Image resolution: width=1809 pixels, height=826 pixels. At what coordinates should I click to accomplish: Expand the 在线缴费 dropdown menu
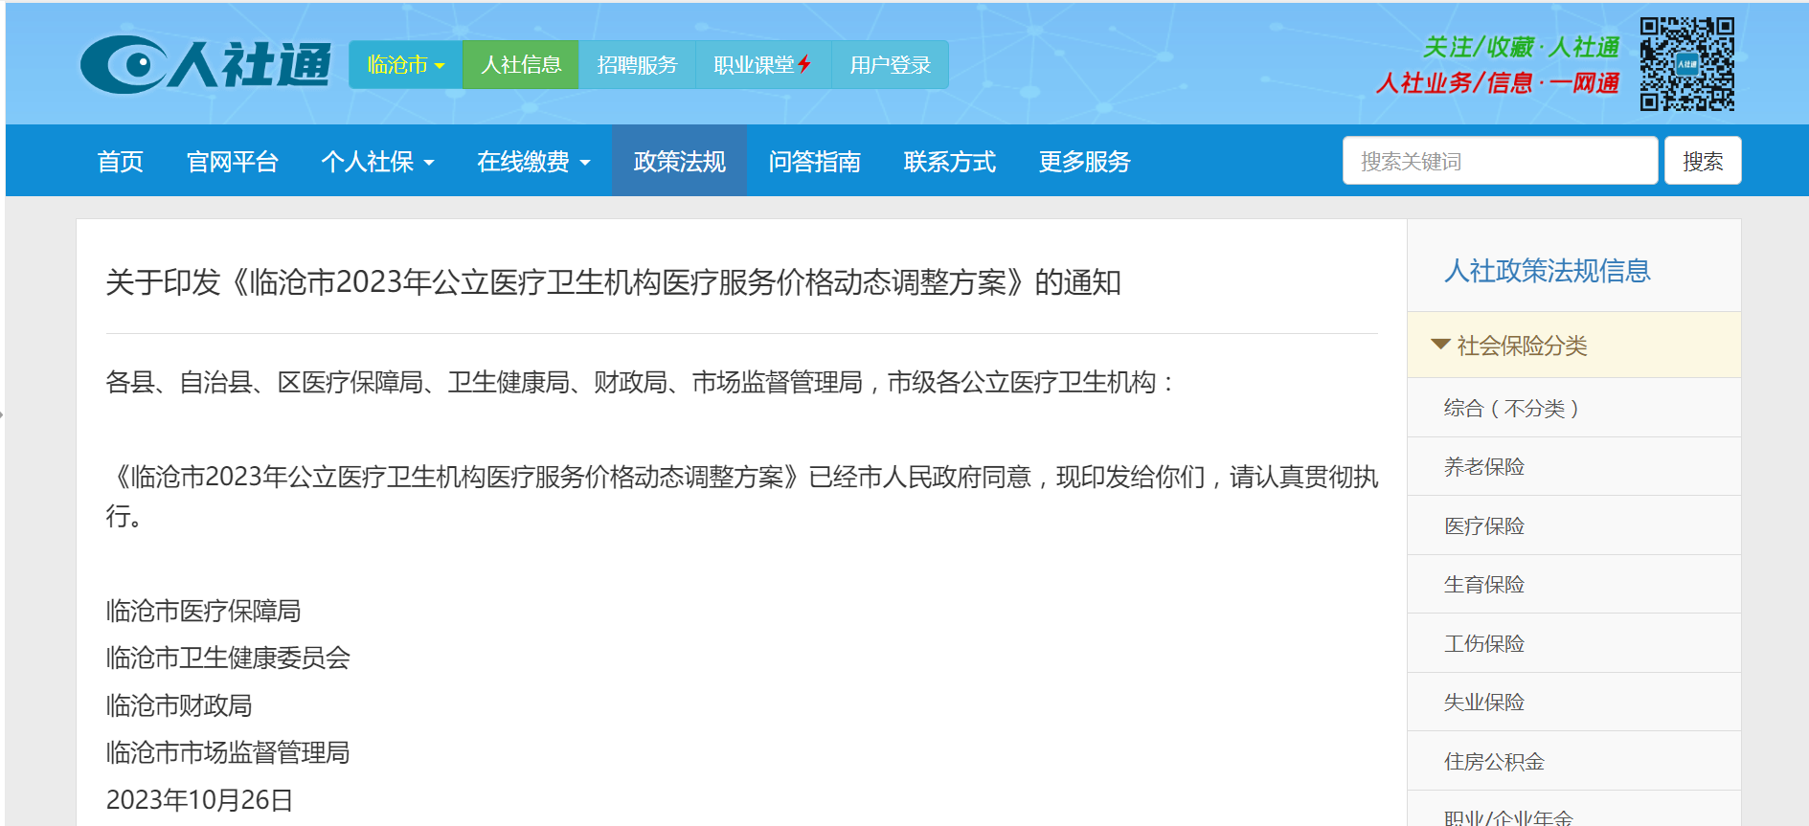[533, 162]
